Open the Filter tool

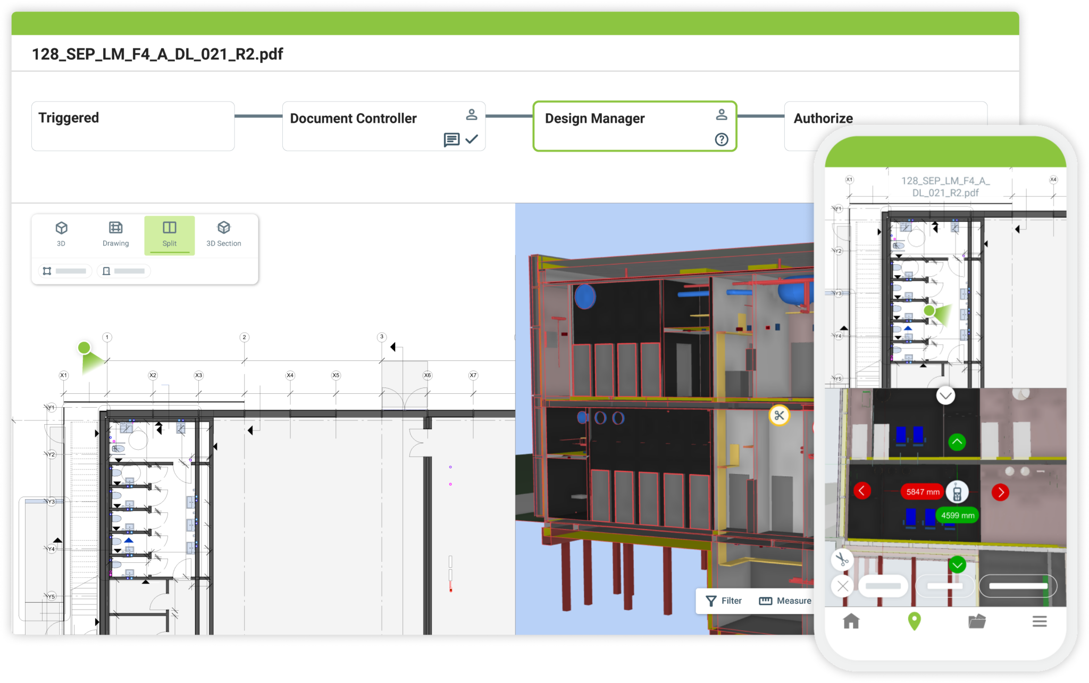pyautogui.click(x=724, y=601)
